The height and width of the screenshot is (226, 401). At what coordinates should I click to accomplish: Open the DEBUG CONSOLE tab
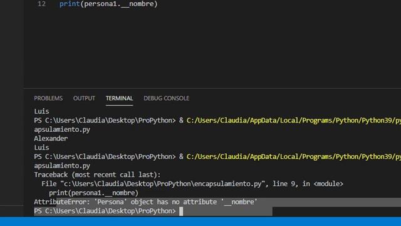pos(167,99)
